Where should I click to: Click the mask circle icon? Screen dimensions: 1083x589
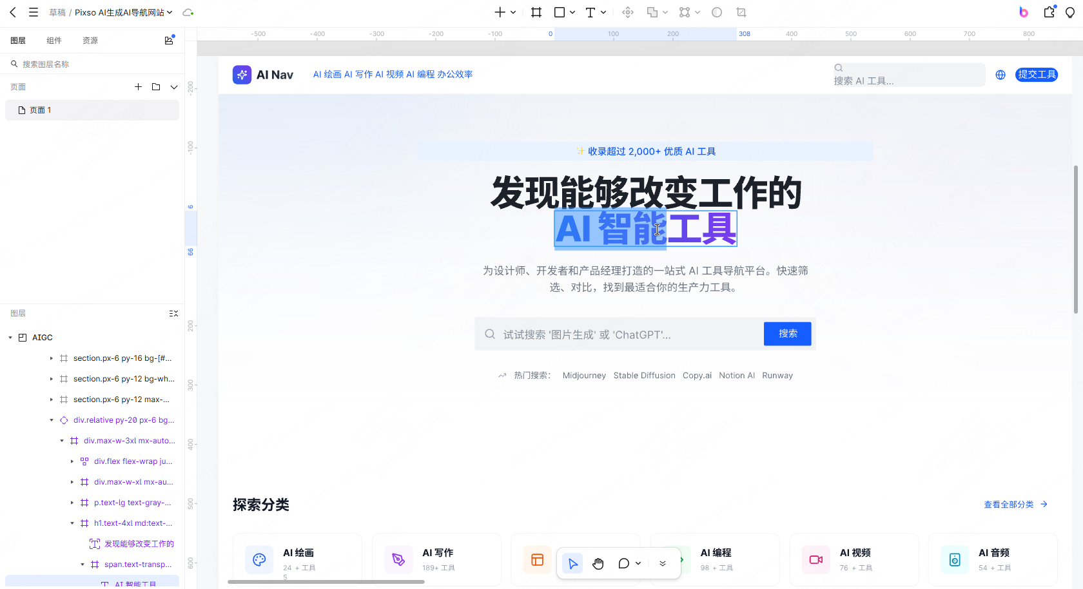coord(717,12)
